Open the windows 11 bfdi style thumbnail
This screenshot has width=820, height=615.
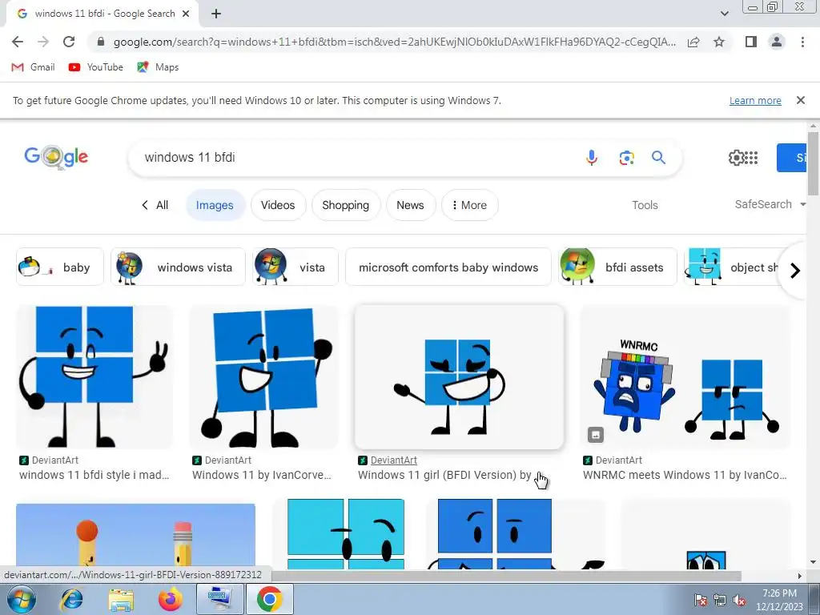coord(94,376)
